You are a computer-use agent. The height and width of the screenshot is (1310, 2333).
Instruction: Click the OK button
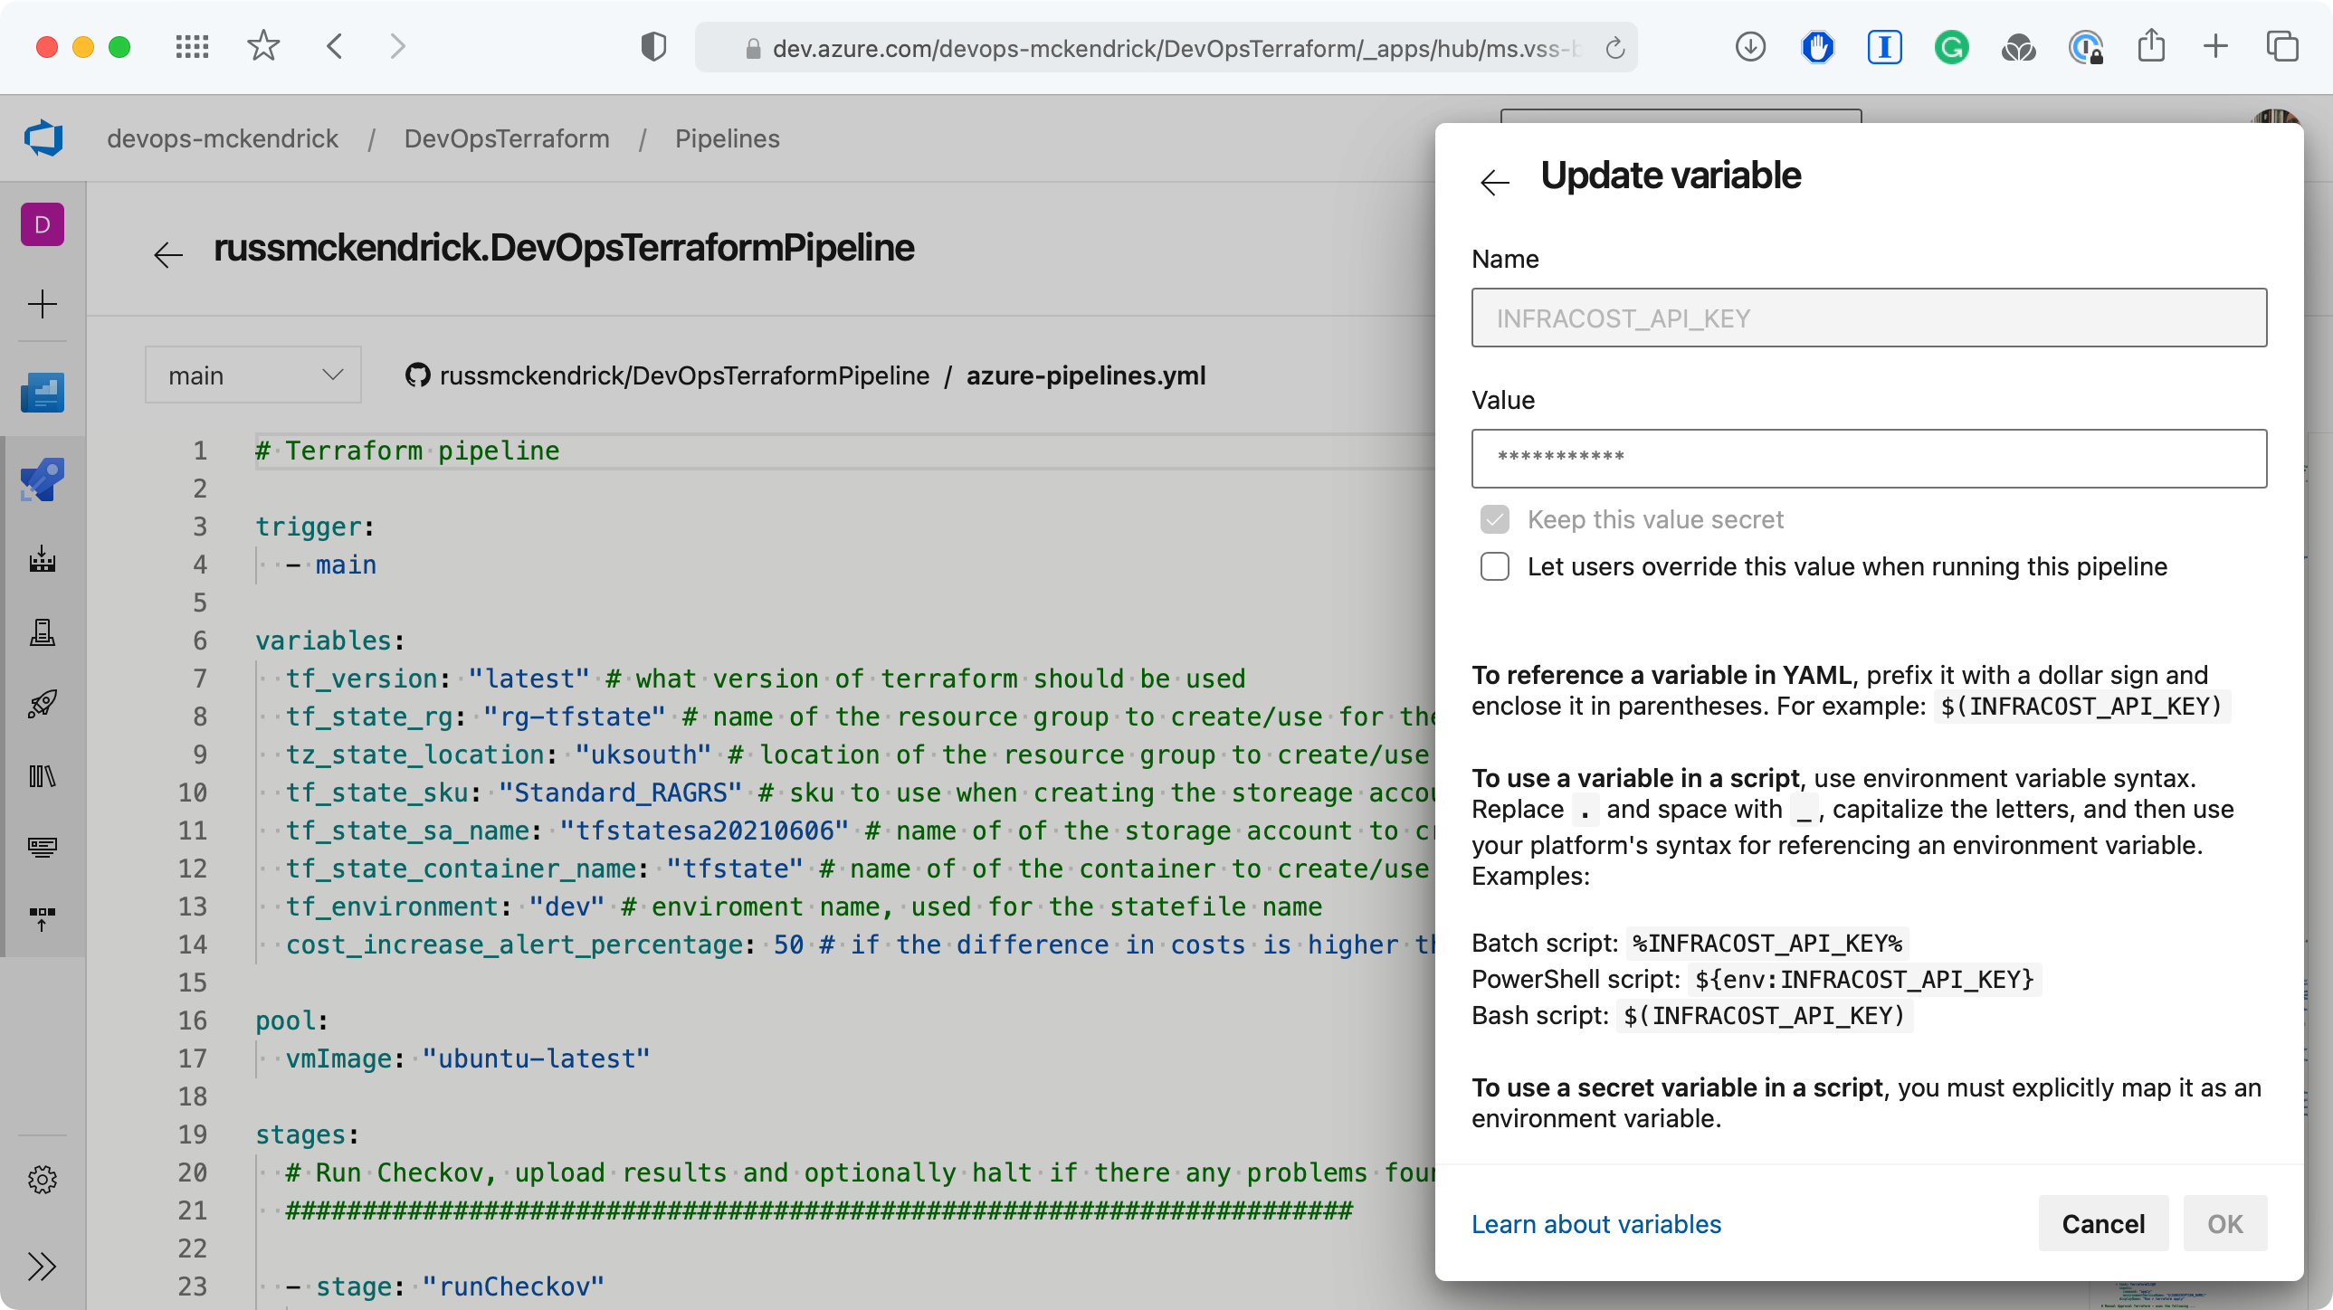(2224, 1224)
